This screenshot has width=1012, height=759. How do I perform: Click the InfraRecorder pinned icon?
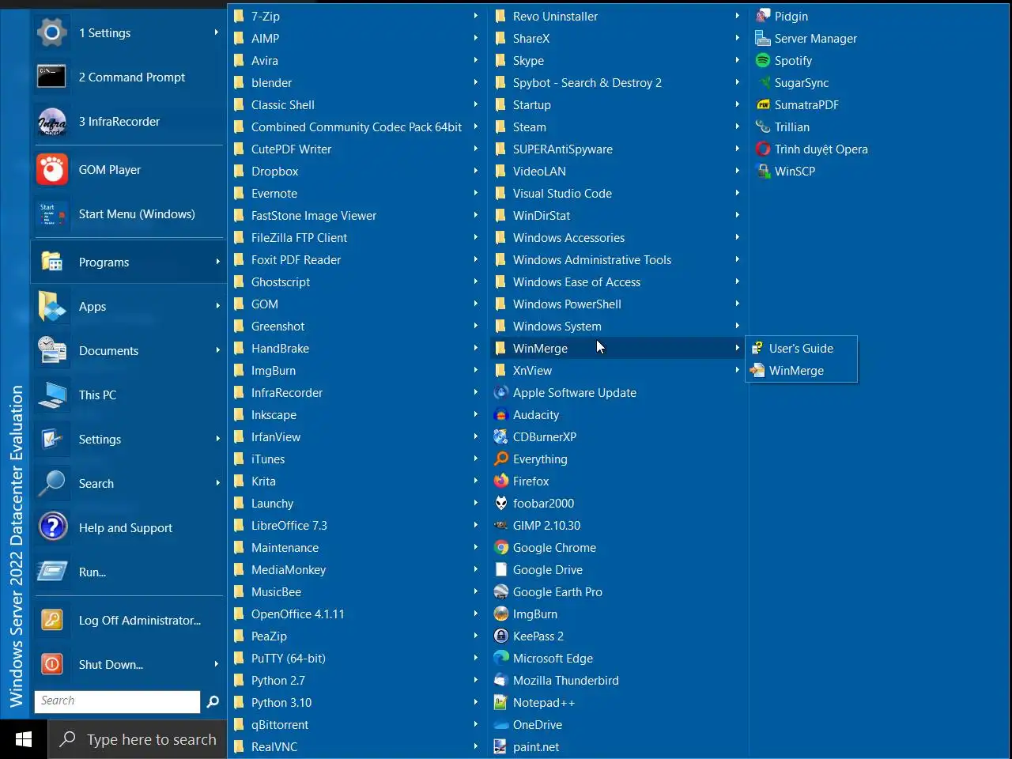click(x=52, y=122)
